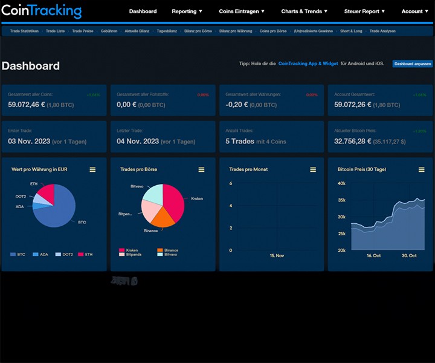Toggle the Kraken legend entry
Screen dimensions: 435x363
coord(129,250)
